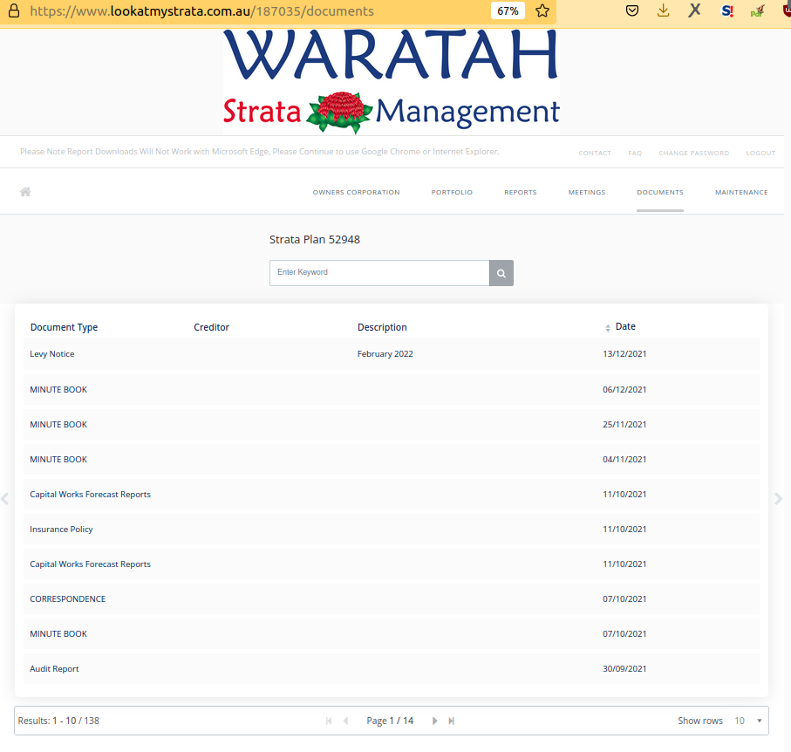The width and height of the screenshot is (791, 752).
Task: Open the Audit Report document
Action: (x=392, y=669)
